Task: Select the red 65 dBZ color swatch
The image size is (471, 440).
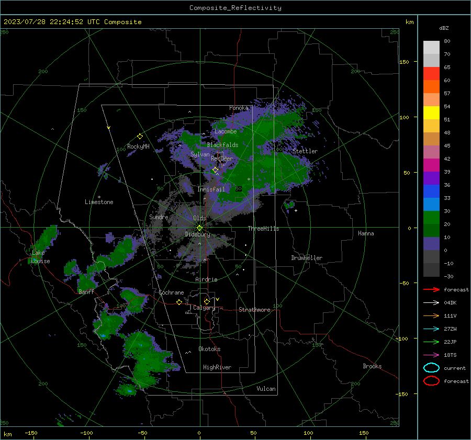Action: 431,73
